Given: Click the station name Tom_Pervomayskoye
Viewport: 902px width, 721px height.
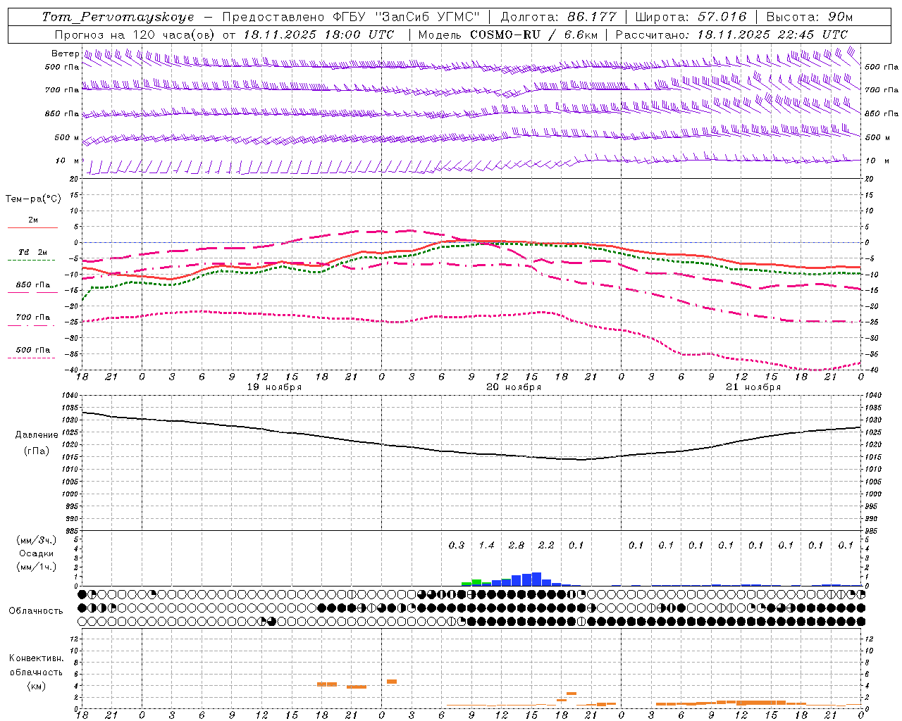Looking at the screenshot, I should point(118,17).
